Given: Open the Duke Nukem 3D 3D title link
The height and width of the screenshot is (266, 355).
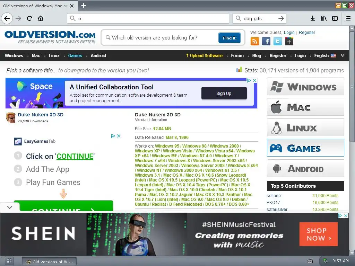Looking at the screenshot, I should point(41,115).
